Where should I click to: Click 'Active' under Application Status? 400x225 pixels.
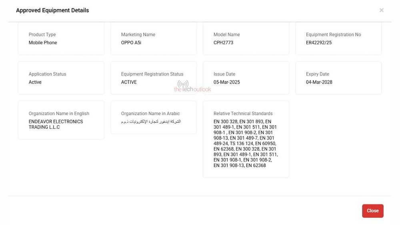coord(35,82)
